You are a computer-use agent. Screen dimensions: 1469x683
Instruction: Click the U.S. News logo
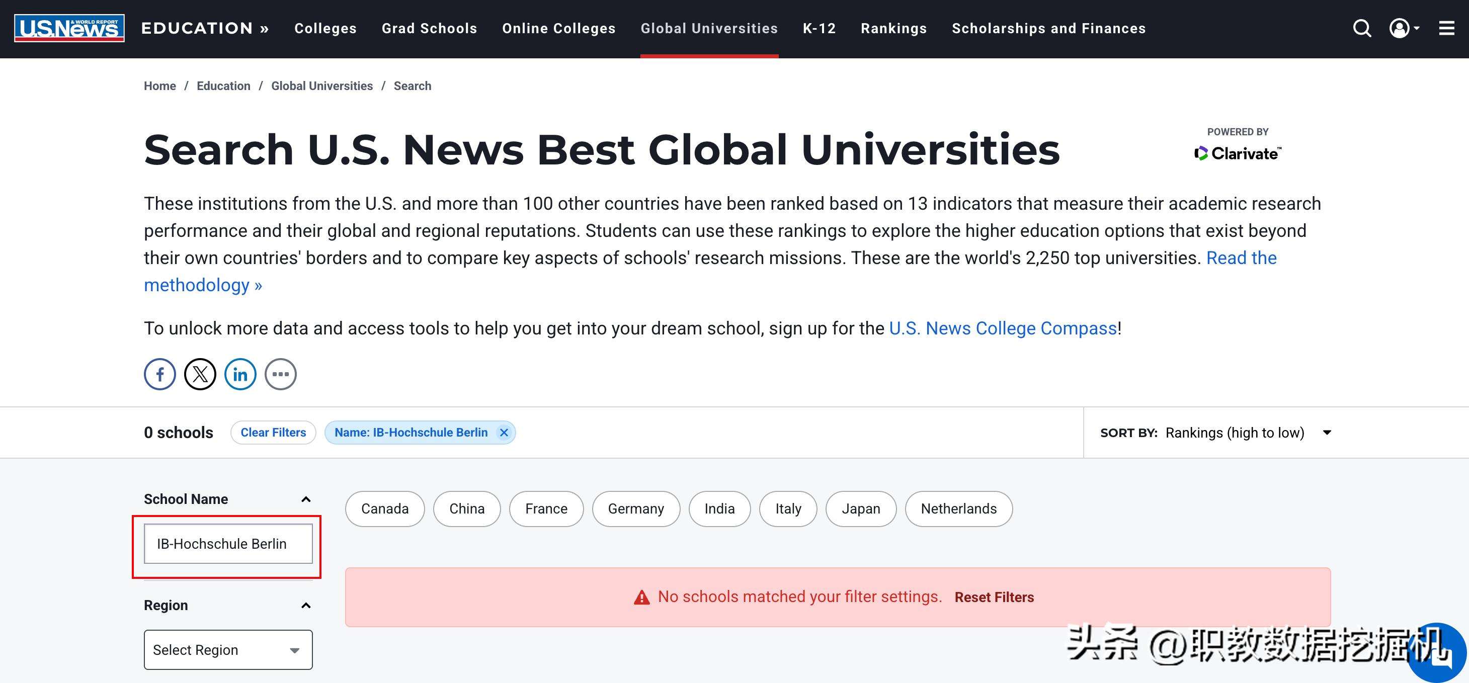tap(69, 29)
